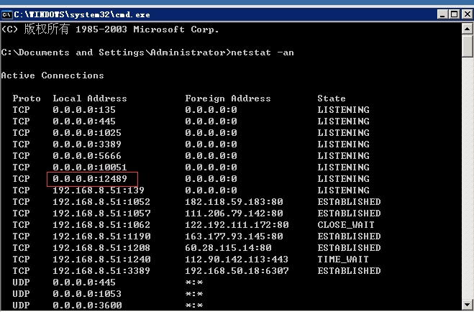The width and height of the screenshot is (474, 312).
Task: Click the TIME_WAIT state entry
Action: (x=343, y=260)
